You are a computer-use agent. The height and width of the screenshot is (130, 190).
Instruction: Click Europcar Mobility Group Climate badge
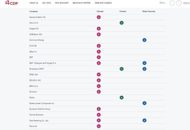(99, 109)
